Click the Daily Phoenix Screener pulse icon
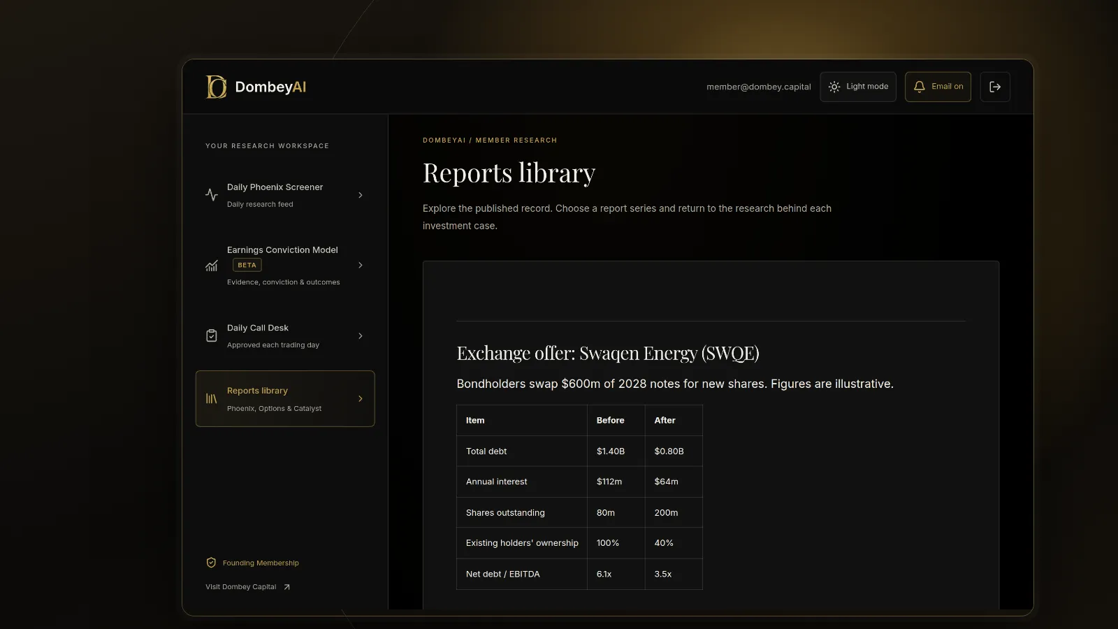This screenshot has height=629, width=1118. (212, 195)
